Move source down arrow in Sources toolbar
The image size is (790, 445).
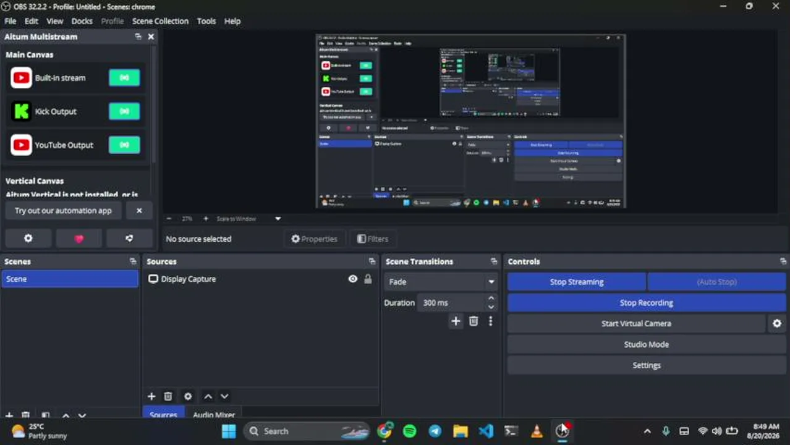pyautogui.click(x=224, y=396)
